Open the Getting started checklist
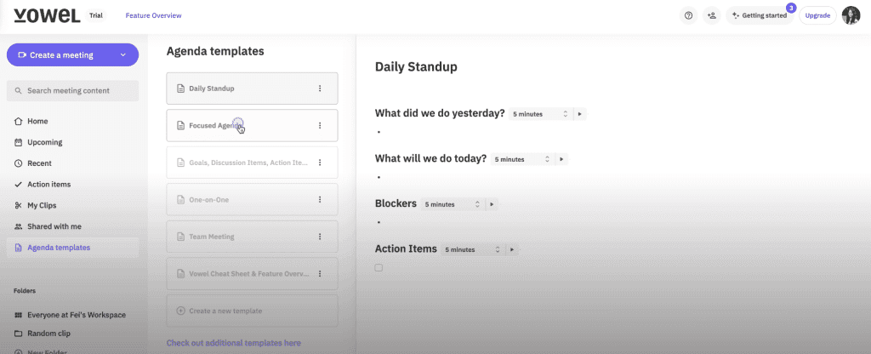 click(760, 15)
